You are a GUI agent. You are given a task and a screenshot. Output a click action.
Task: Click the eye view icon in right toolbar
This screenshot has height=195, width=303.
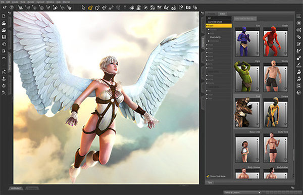(299, 23)
